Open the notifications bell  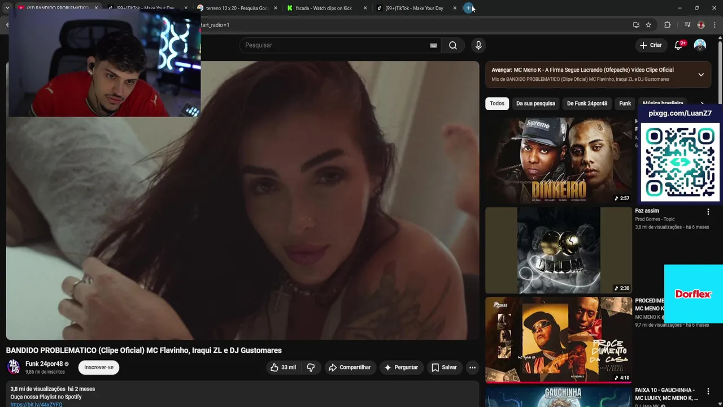pos(679,45)
